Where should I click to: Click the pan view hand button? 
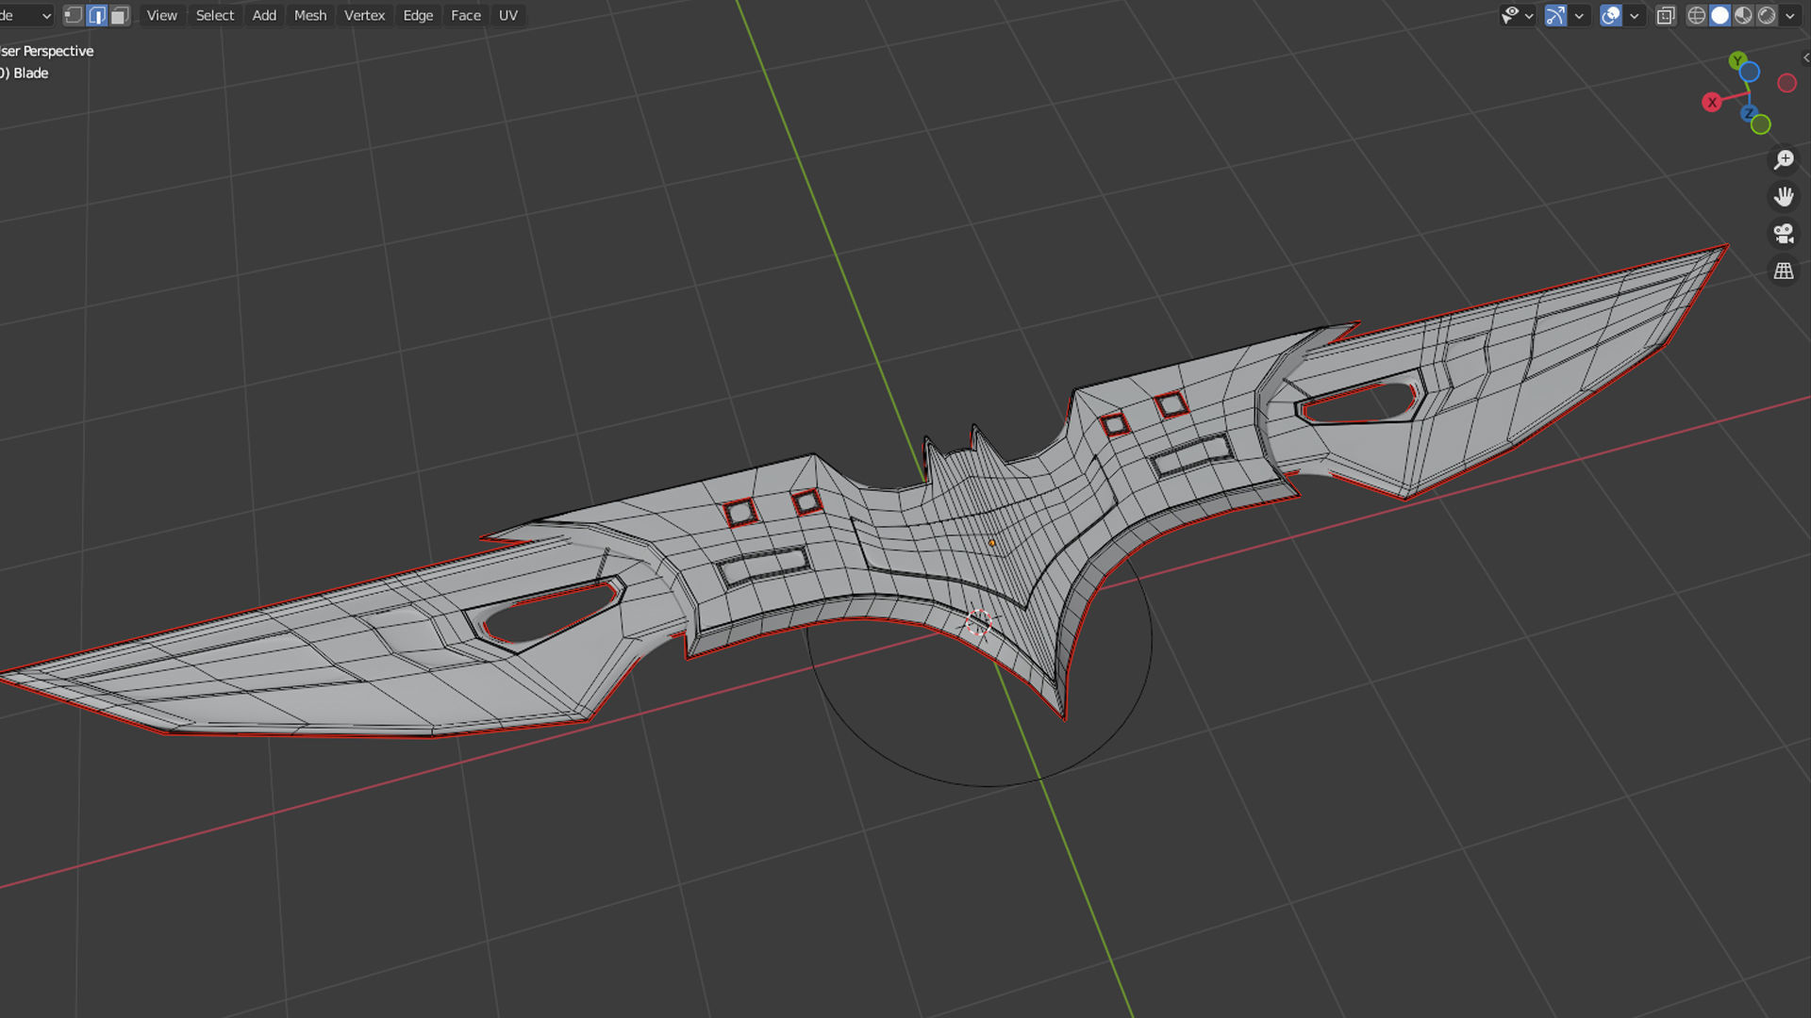pyautogui.click(x=1784, y=196)
